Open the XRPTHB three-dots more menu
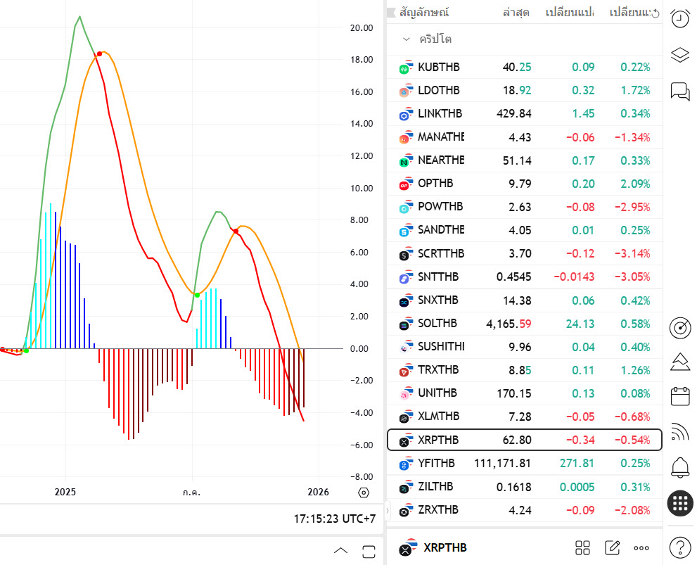 click(641, 547)
